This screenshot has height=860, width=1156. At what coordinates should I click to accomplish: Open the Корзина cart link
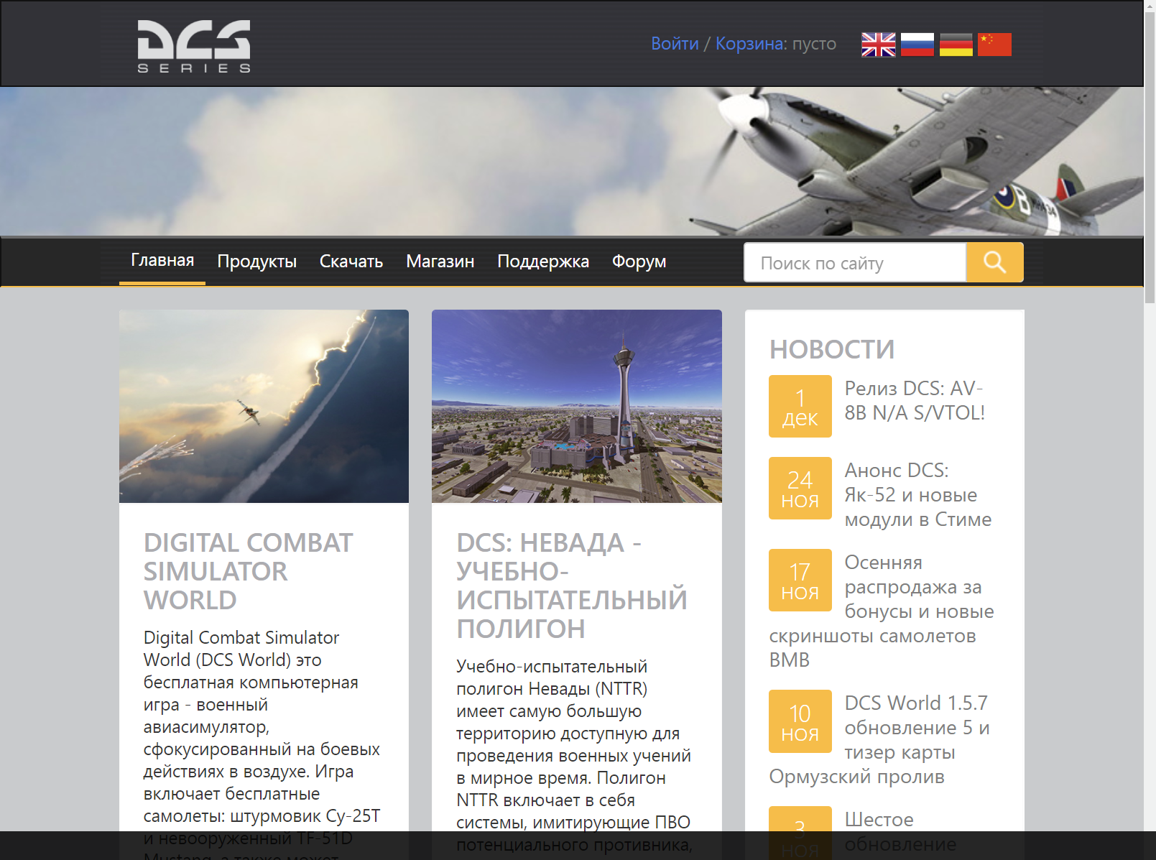[749, 44]
